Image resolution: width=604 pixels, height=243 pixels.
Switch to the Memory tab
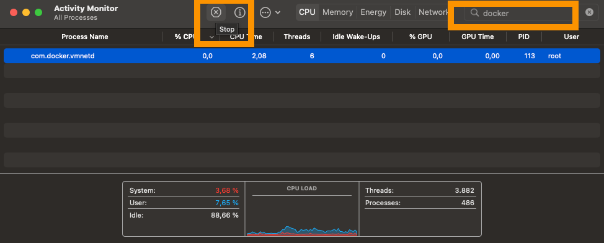pyautogui.click(x=338, y=12)
